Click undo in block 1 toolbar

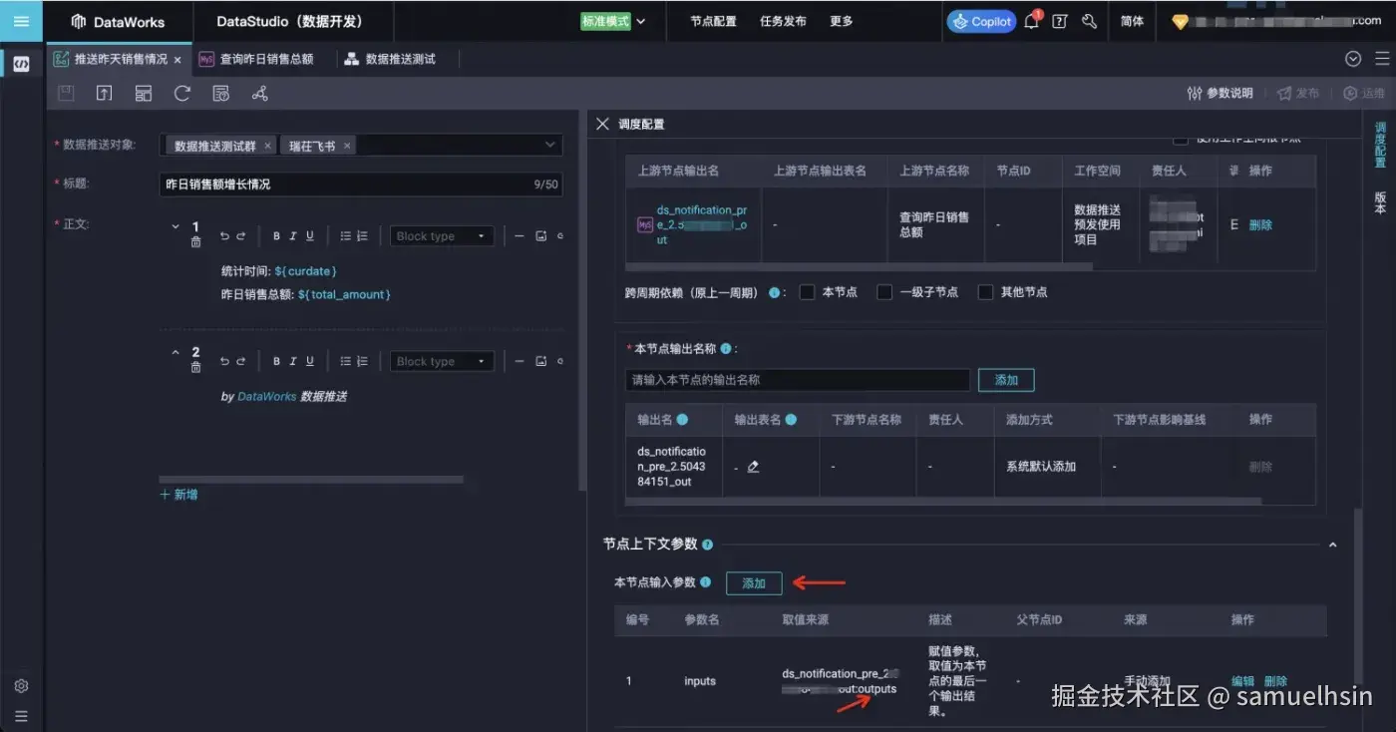(224, 236)
